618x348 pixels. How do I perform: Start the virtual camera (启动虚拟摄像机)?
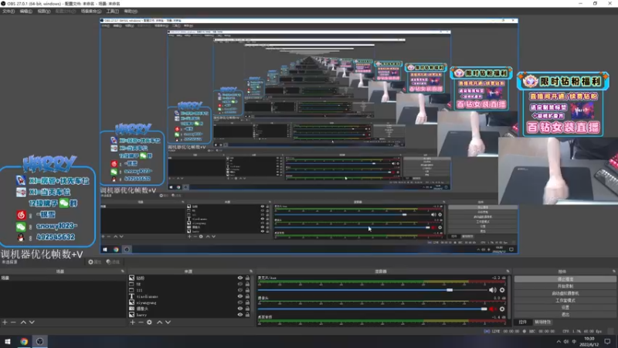[x=565, y=293]
